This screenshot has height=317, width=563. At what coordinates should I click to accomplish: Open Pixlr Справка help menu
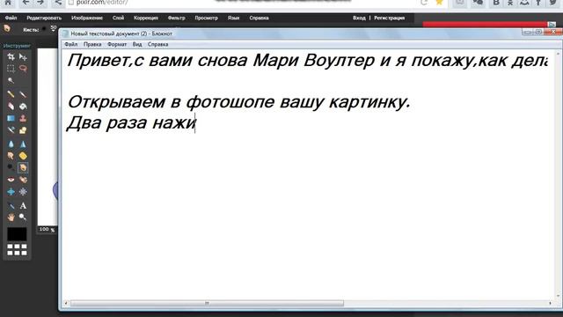click(259, 18)
